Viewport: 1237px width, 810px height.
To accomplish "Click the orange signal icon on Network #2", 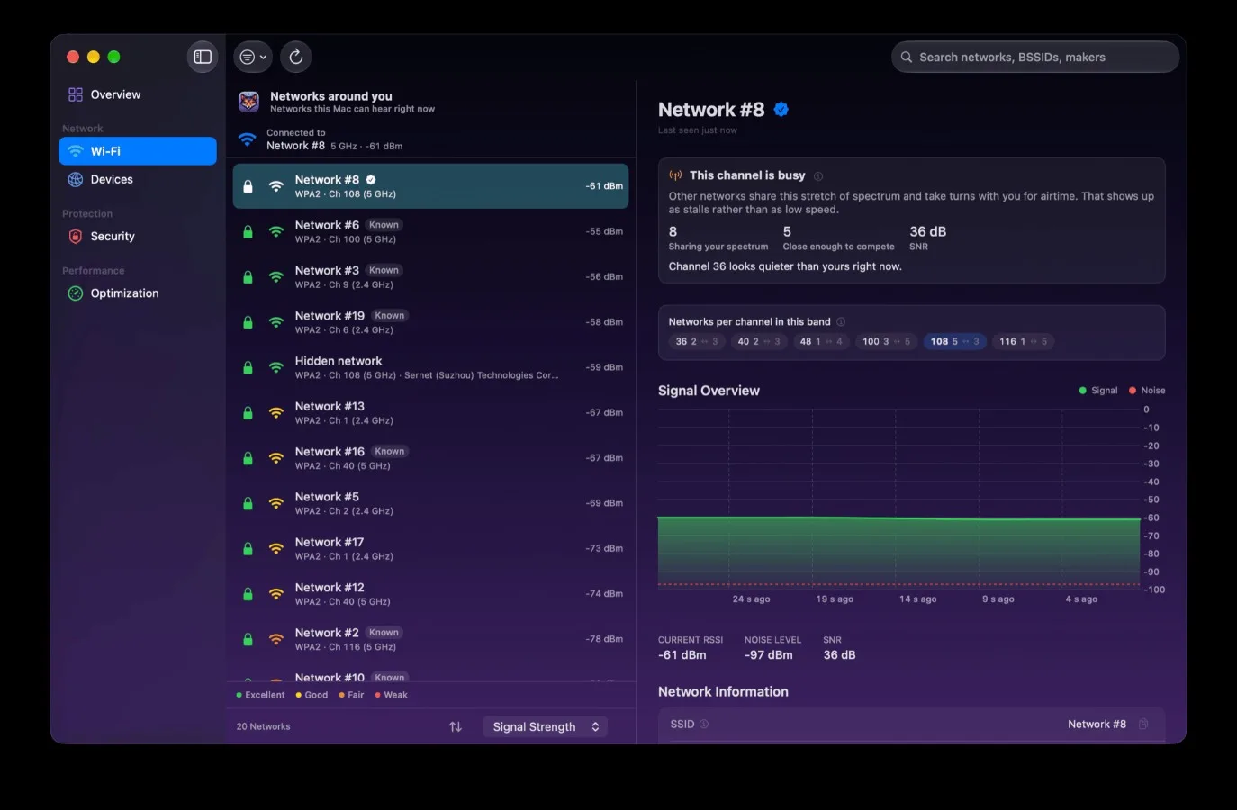I will pos(276,639).
